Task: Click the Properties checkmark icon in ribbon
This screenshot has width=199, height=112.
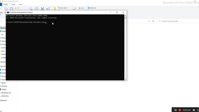Action: point(74,9)
